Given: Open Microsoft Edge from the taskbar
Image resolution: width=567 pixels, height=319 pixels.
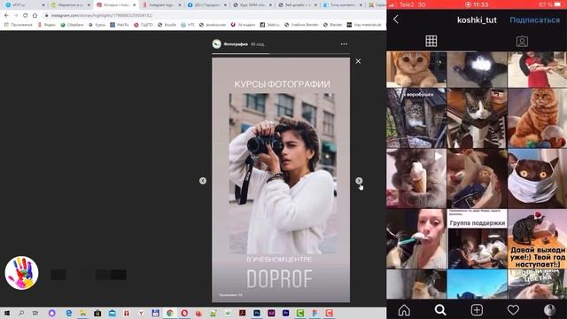Looking at the screenshot, I should pyautogui.click(x=69, y=313).
